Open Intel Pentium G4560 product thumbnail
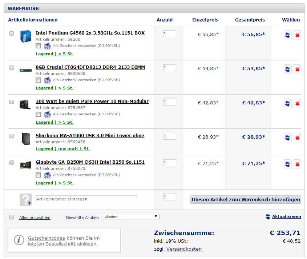The image size is (307, 259). click(26, 36)
